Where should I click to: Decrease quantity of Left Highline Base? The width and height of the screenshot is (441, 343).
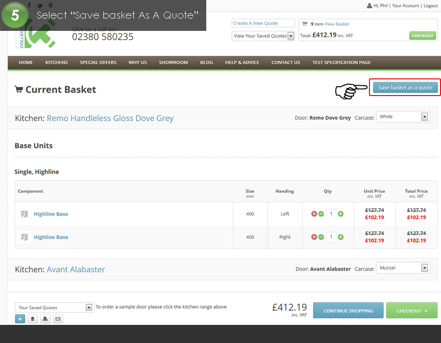click(x=321, y=214)
